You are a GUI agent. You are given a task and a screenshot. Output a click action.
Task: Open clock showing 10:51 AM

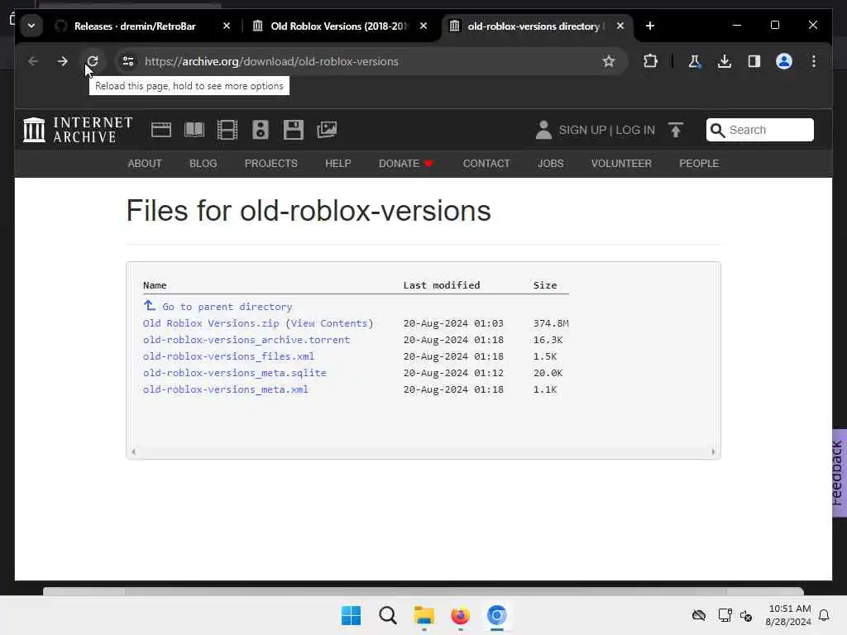tap(788, 615)
